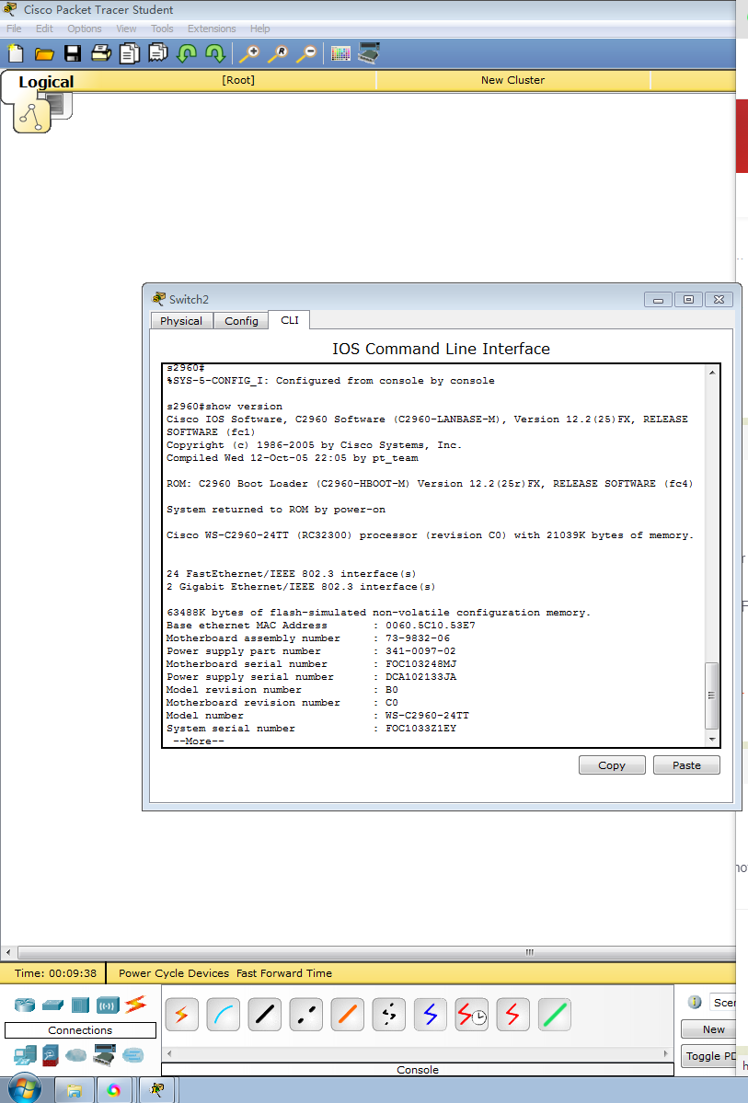Click the logical workspace topology icon
This screenshot has width=748, height=1103.
point(31,116)
